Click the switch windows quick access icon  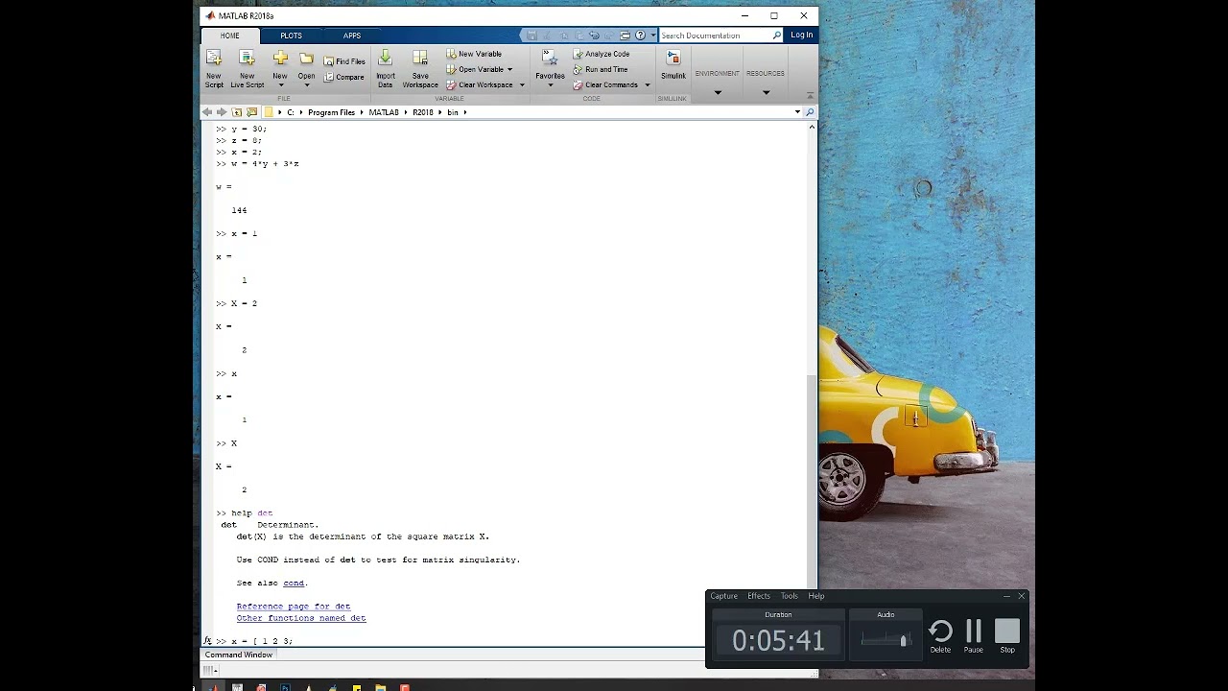tap(625, 36)
